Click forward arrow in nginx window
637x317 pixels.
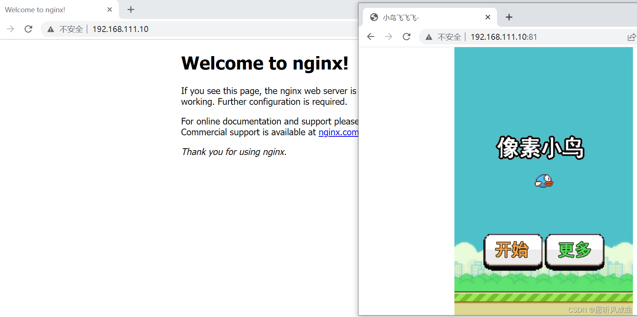pos(10,29)
